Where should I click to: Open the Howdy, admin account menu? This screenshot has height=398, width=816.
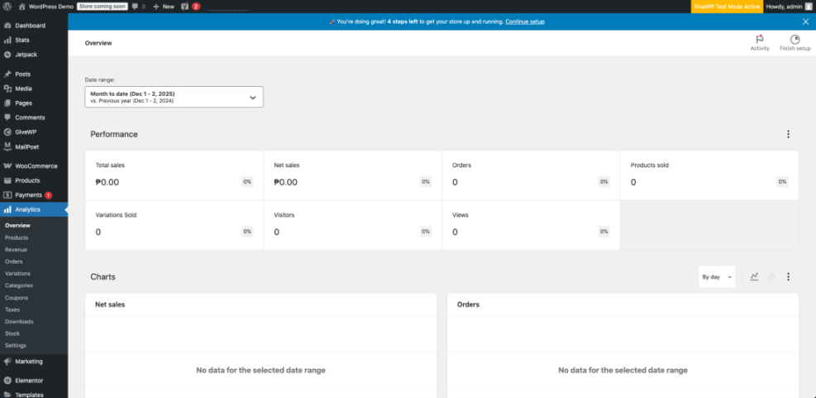(x=788, y=7)
